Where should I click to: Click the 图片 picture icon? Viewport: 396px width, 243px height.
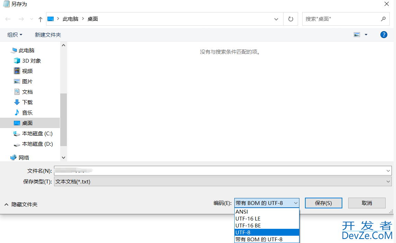pyautogui.click(x=17, y=81)
